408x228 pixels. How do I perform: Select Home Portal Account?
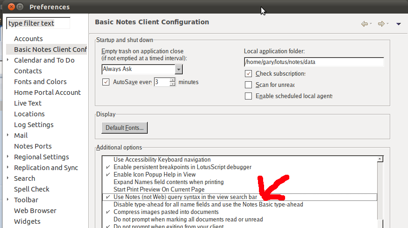tap(47, 93)
